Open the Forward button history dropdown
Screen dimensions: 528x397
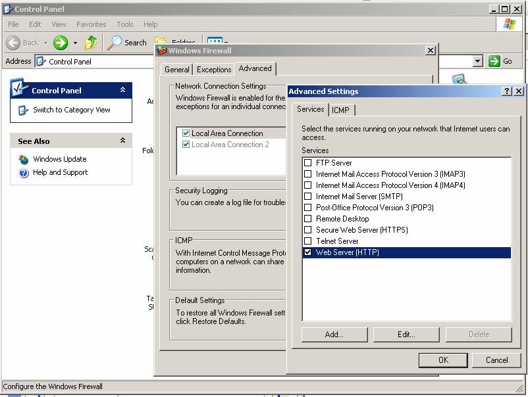(75, 43)
